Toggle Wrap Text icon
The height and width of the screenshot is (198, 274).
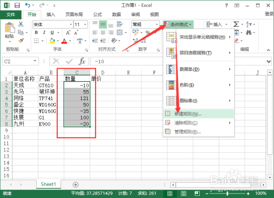tap(120, 24)
